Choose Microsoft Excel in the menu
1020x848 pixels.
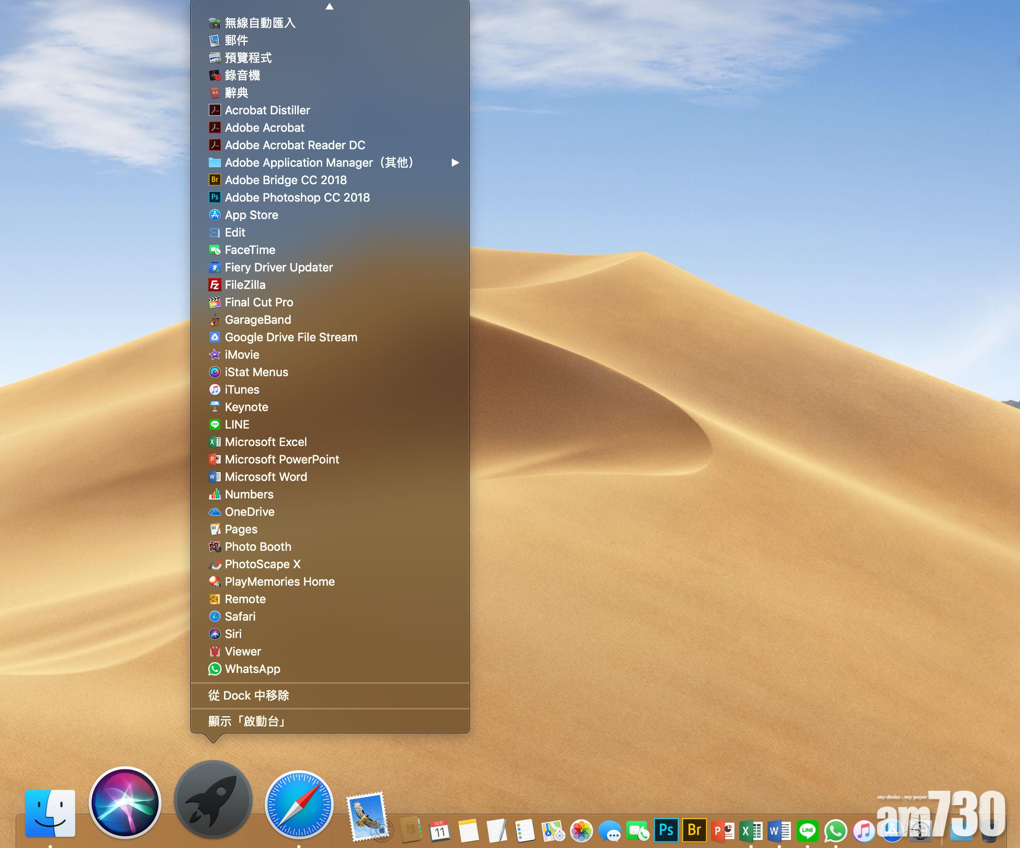click(265, 442)
